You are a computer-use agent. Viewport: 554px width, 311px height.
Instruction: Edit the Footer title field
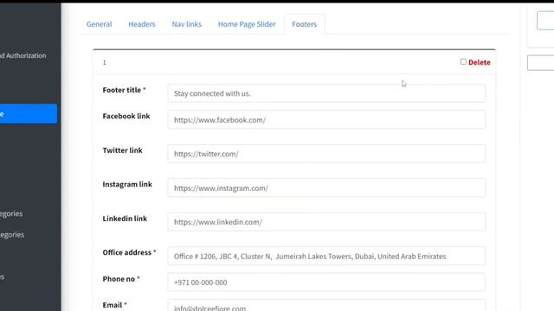pos(326,93)
